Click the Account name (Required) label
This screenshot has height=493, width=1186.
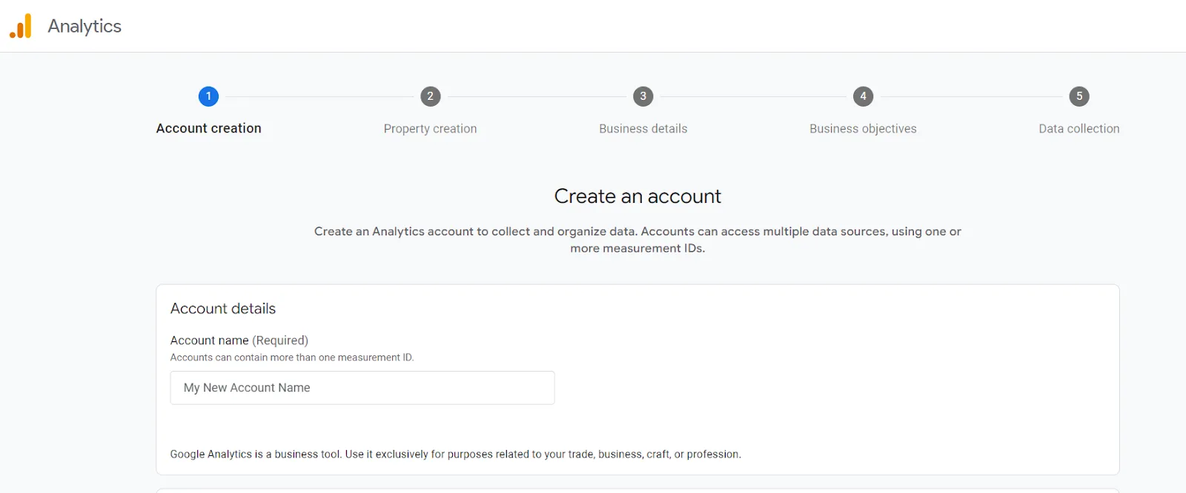(x=239, y=341)
